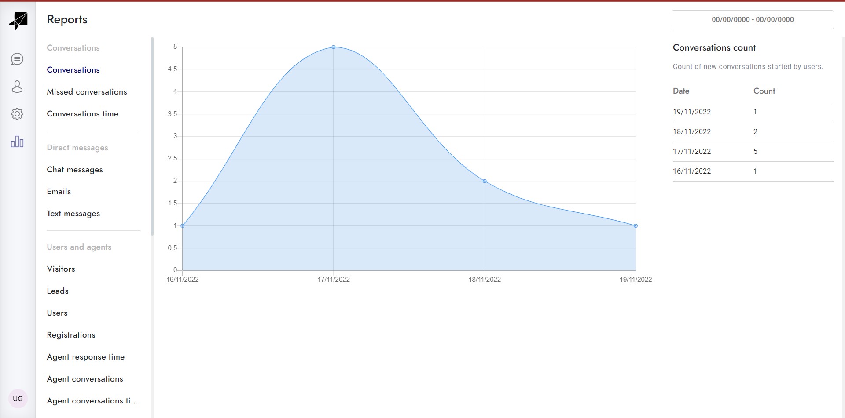Screen dimensions: 845x418
Task: Show the Users report
Action: click(57, 313)
